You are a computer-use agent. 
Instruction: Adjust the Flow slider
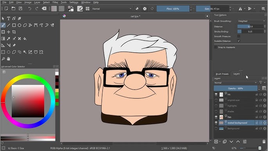(x=173, y=9)
